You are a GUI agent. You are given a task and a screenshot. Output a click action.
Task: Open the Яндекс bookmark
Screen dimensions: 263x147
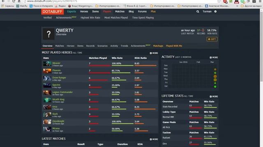(x=60, y=6)
